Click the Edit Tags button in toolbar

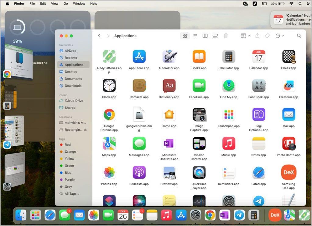tap(267, 36)
